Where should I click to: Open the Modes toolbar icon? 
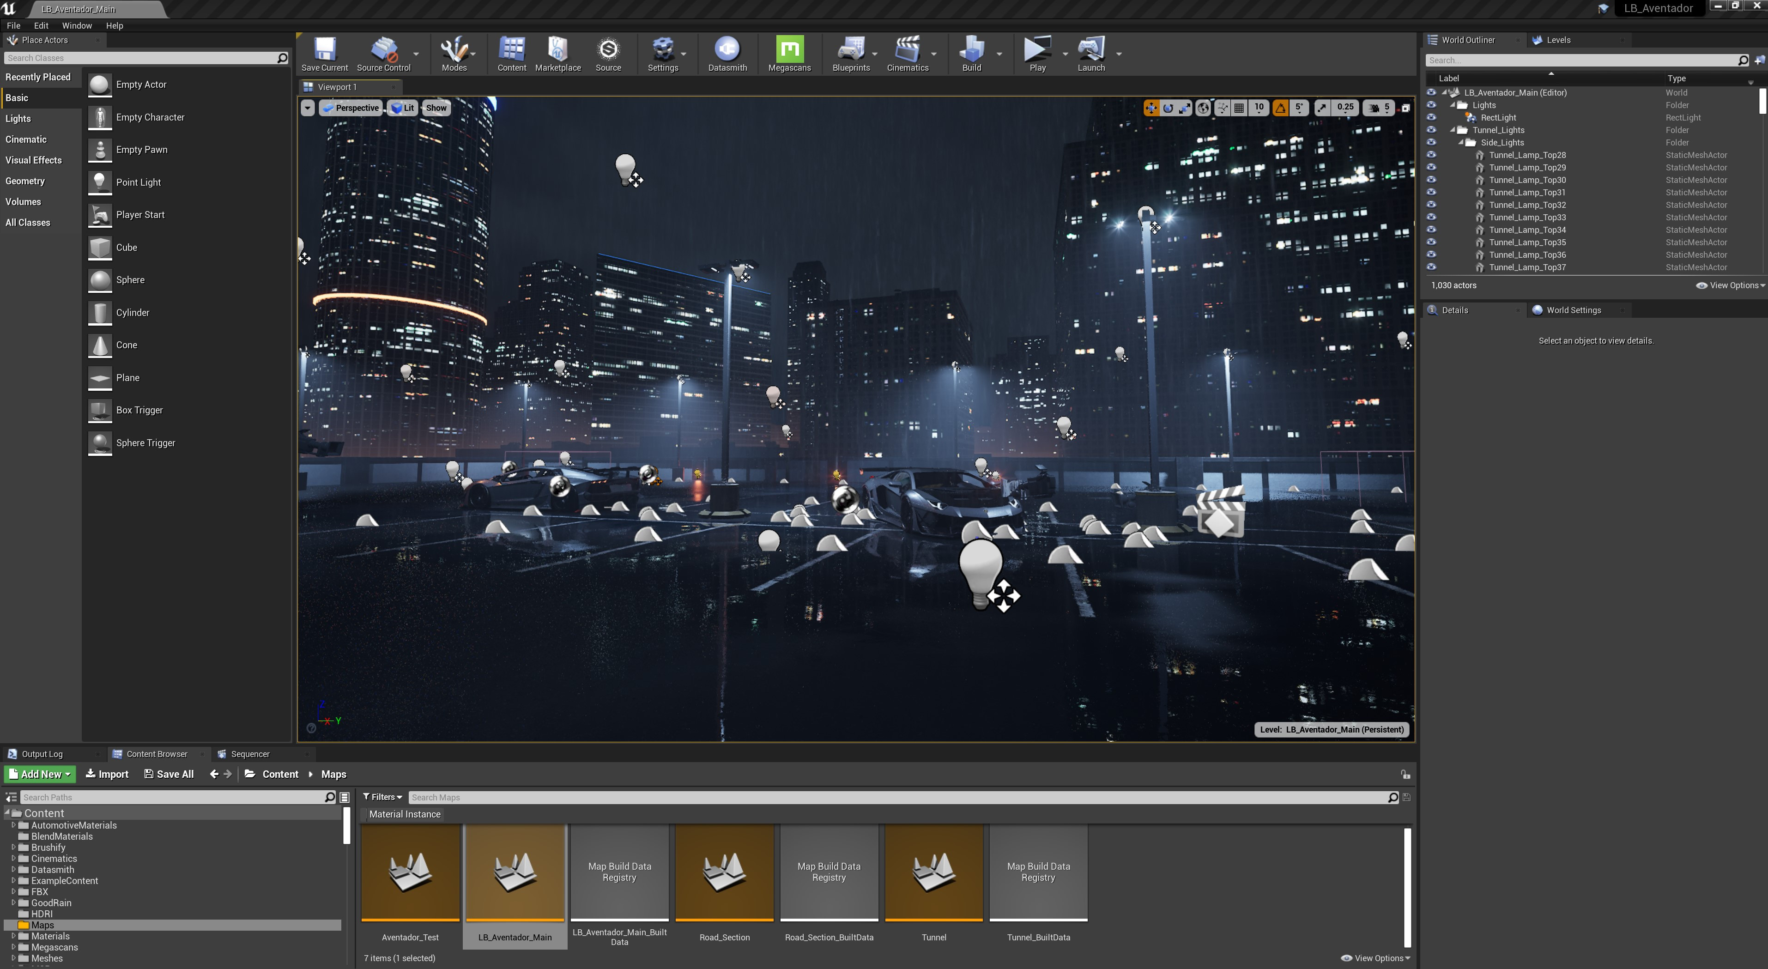[454, 50]
